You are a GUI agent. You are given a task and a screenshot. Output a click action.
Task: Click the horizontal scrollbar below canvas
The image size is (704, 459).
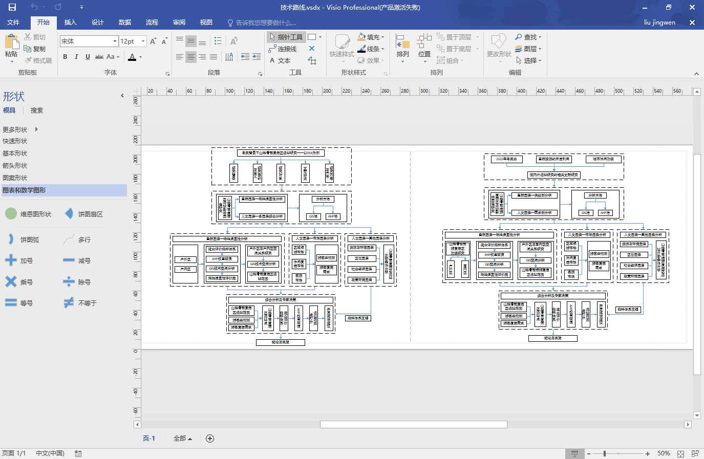[413, 424]
